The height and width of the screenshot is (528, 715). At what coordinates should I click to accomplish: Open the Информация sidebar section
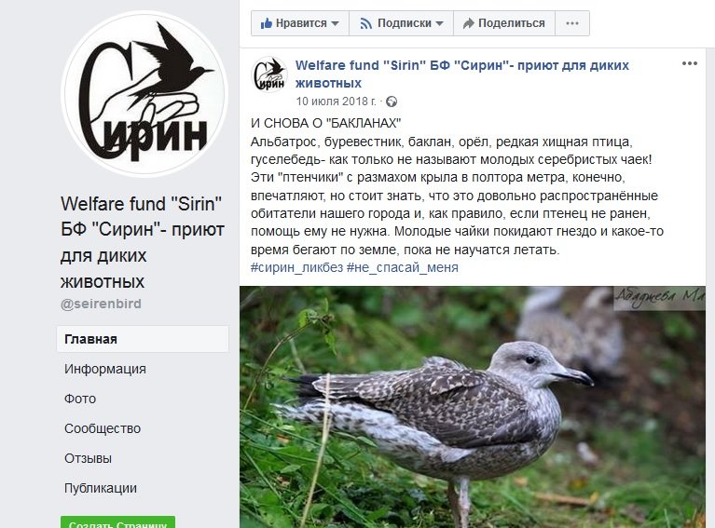[105, 369]
